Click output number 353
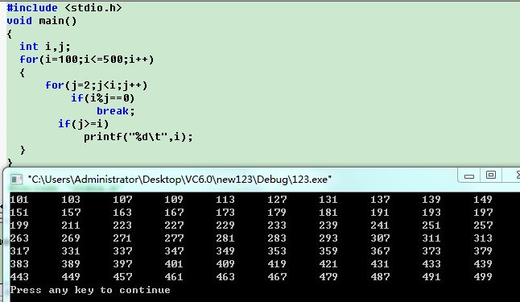This screenshot has height=302, width=520. (x=277, y=251)
